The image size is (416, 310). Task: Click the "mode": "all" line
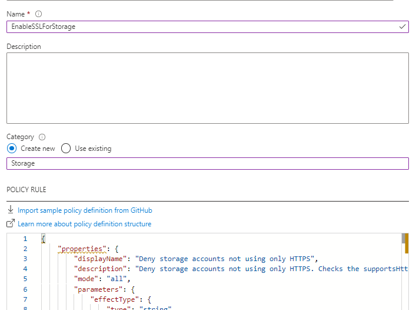click(101, 279)
